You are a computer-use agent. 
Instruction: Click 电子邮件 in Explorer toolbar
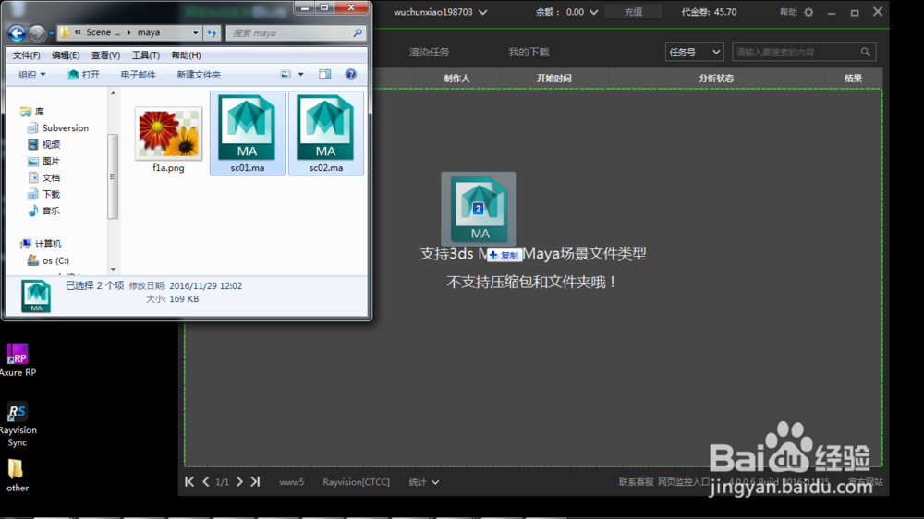pyautogui.click(x=138, y=74)
